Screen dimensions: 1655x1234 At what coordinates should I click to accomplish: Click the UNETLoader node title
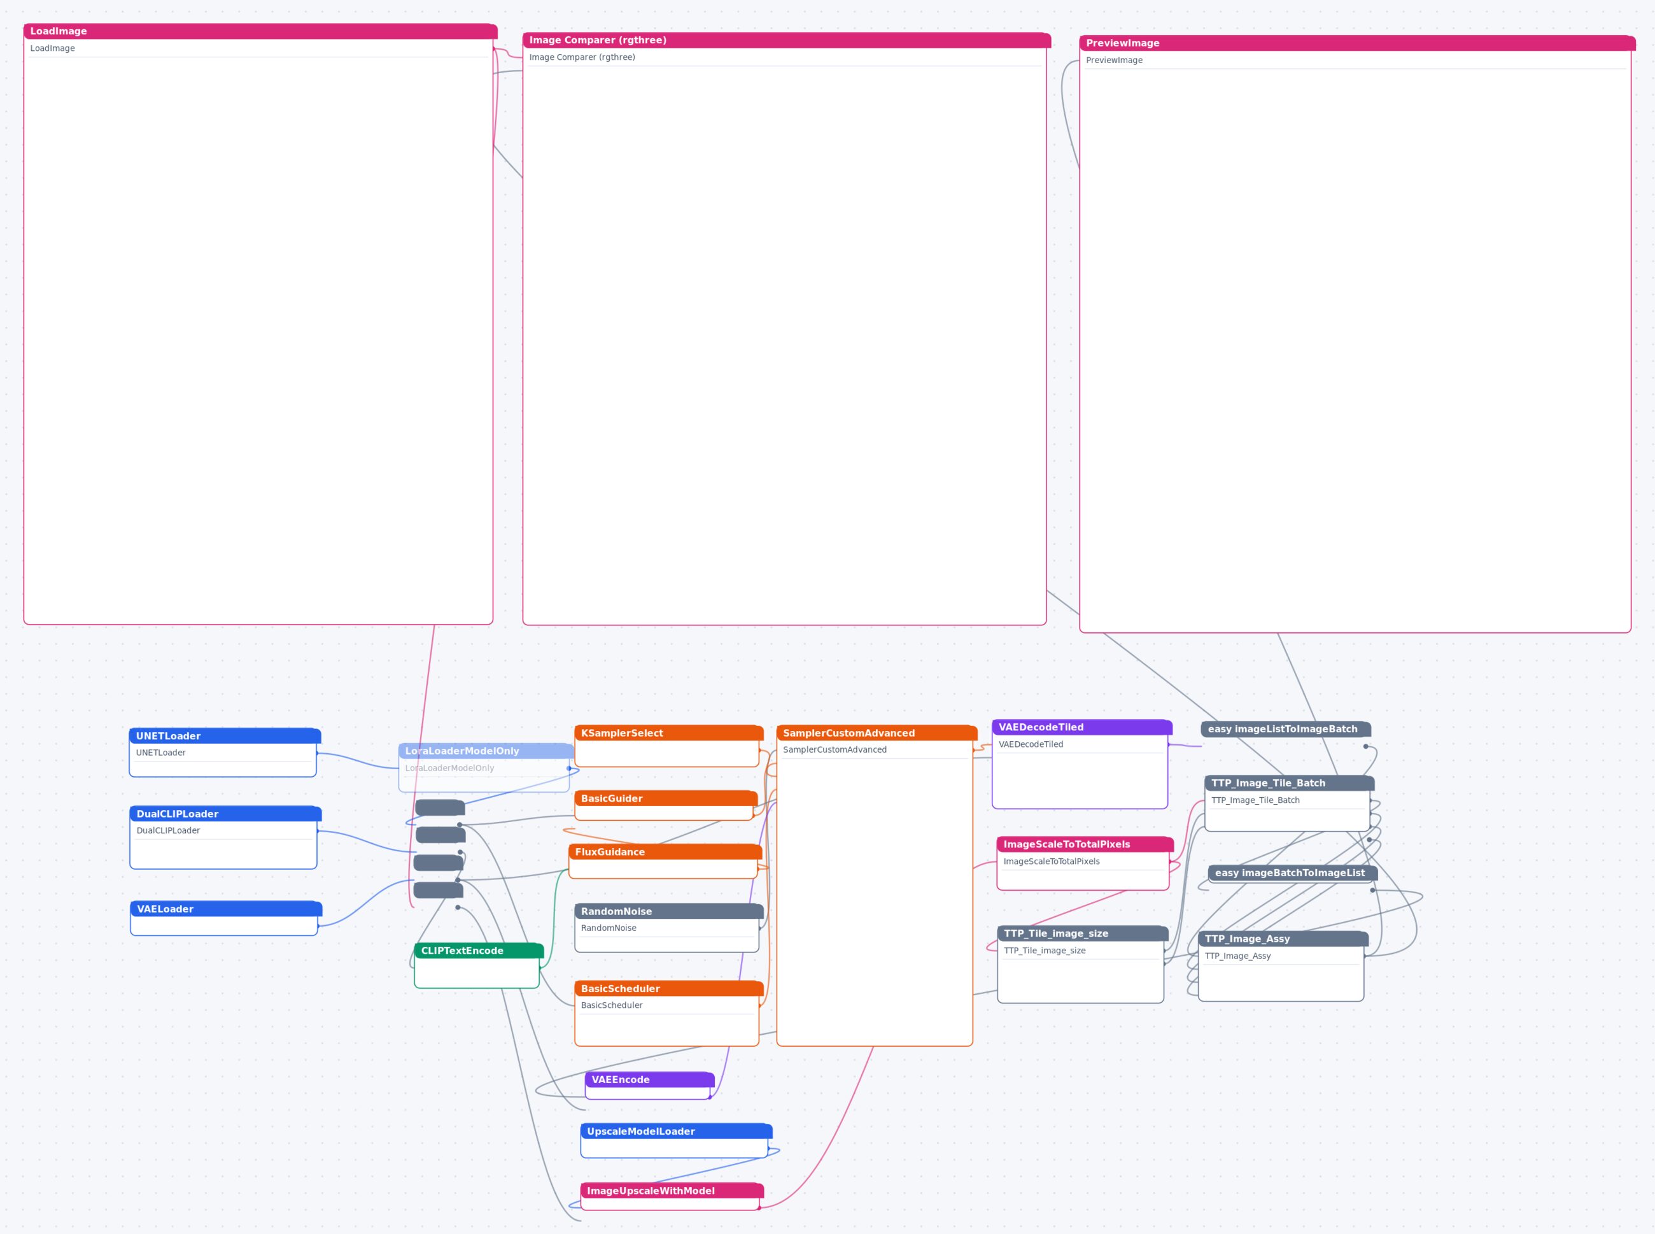pyautogui.click(x=225, y=736)
